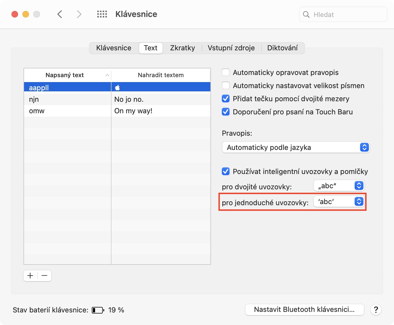
Task: Open the single quotes style dropdown
Action: coord(339,202)
